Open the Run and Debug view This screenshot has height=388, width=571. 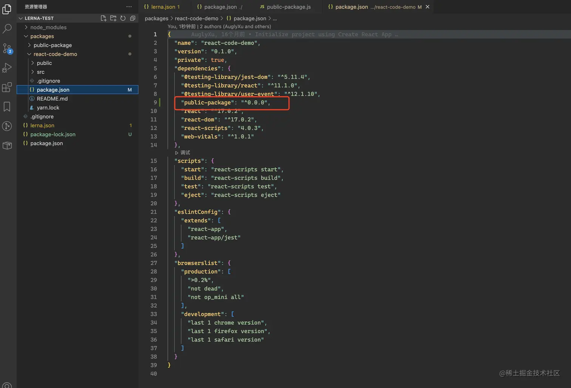click(x=7, y=68)
